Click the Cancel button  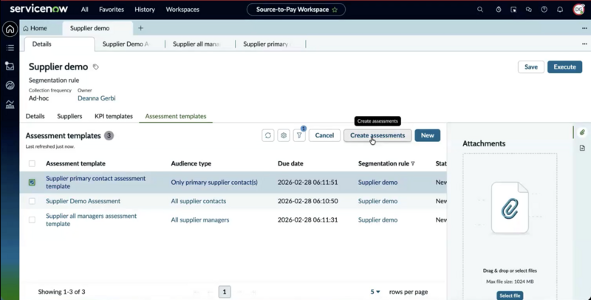point(324,135)
